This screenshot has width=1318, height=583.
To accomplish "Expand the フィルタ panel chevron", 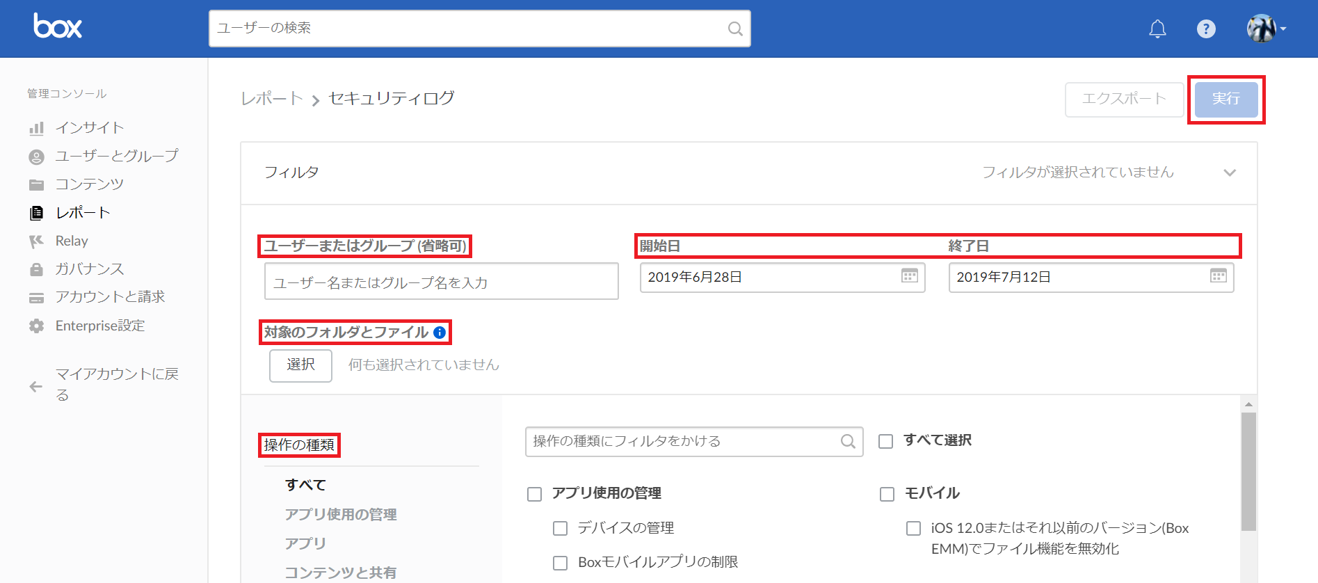I will click(x=1230, y=173).
